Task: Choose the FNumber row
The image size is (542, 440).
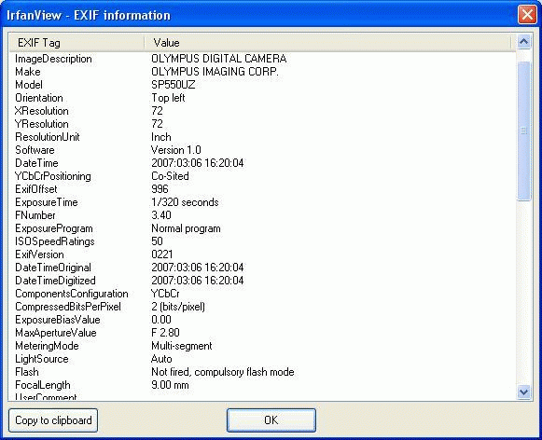Action: pos(262,215)
